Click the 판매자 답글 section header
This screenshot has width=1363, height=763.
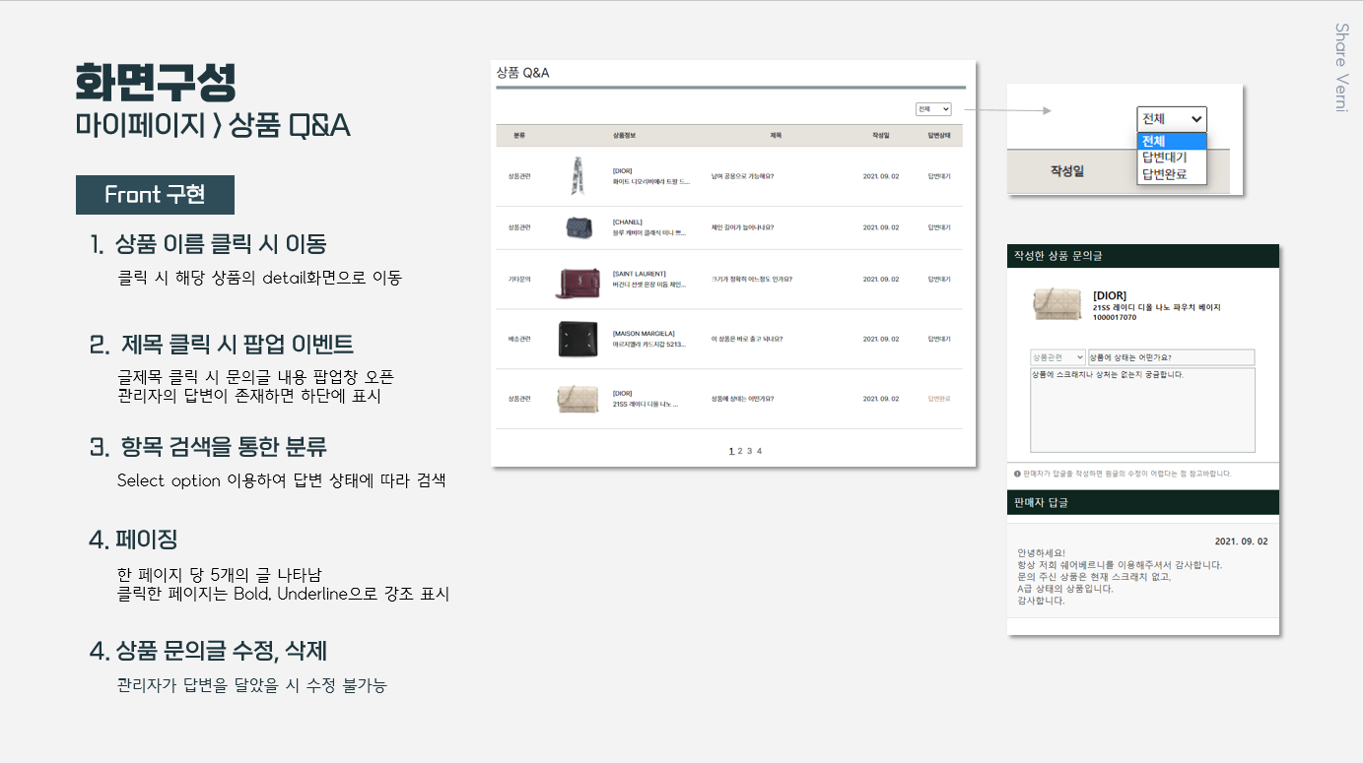tap(1143, 502)
